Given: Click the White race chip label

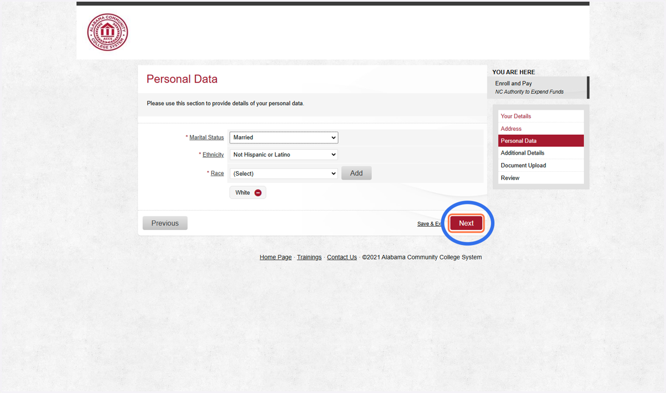Looking at the screenshot, I should pyautogui.click(x=243, y=193).
